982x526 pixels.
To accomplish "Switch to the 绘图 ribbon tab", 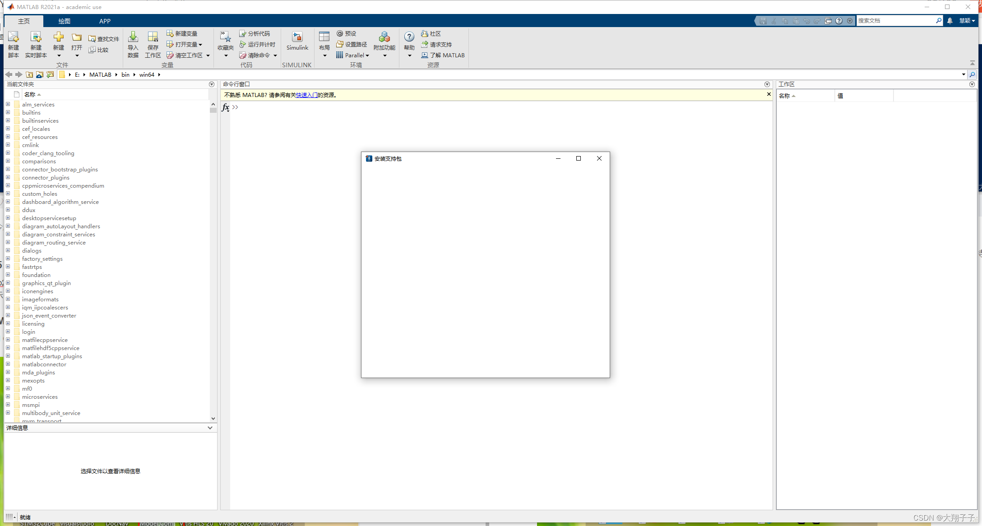I will tap(64, 21).
